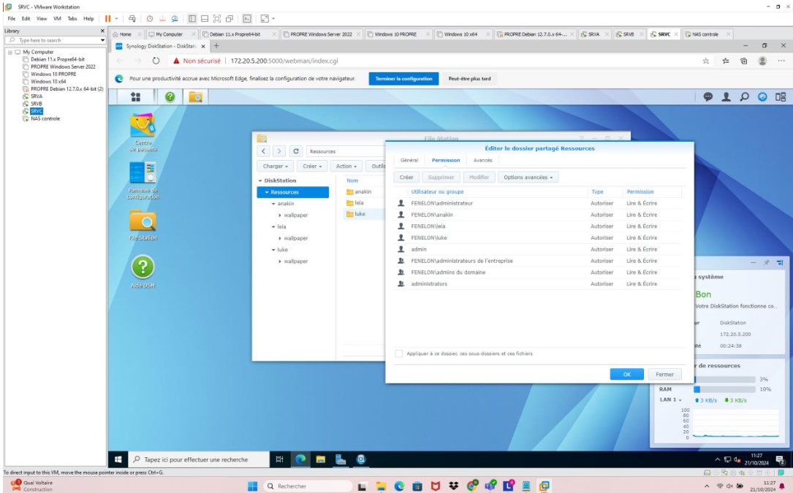793x493 pixels.
Task: Switch to the Avancés tab
Action: (x=482, y=160)
